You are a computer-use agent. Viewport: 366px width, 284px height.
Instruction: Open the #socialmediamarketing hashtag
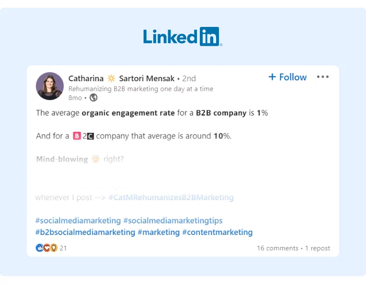78,221
